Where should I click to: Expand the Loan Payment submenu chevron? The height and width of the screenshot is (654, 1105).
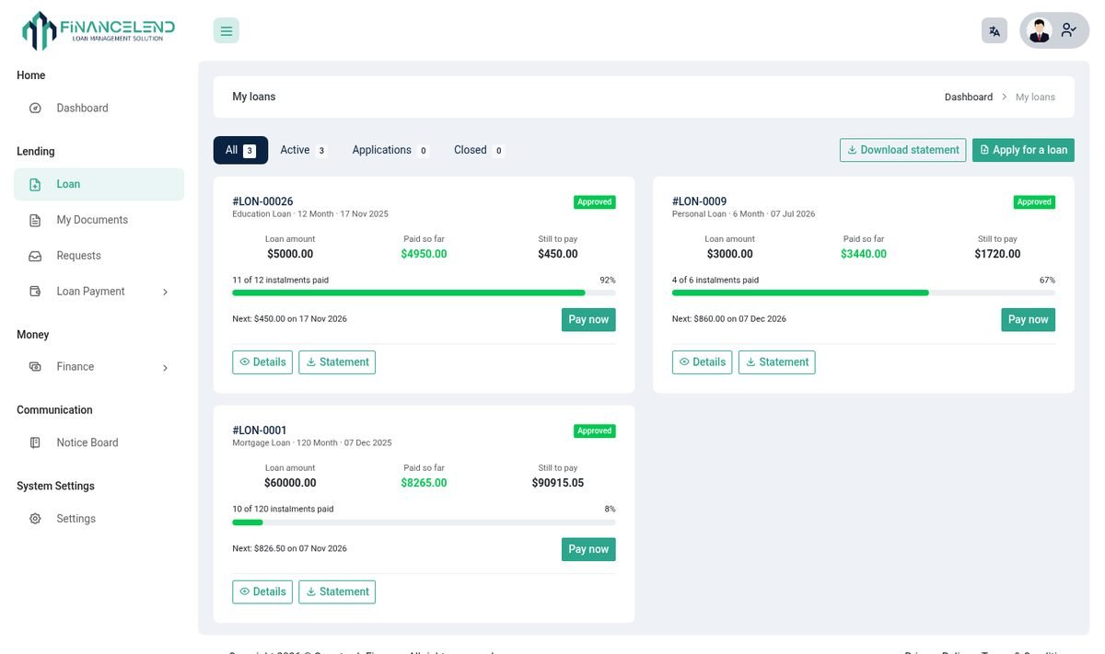pos(166,292)
